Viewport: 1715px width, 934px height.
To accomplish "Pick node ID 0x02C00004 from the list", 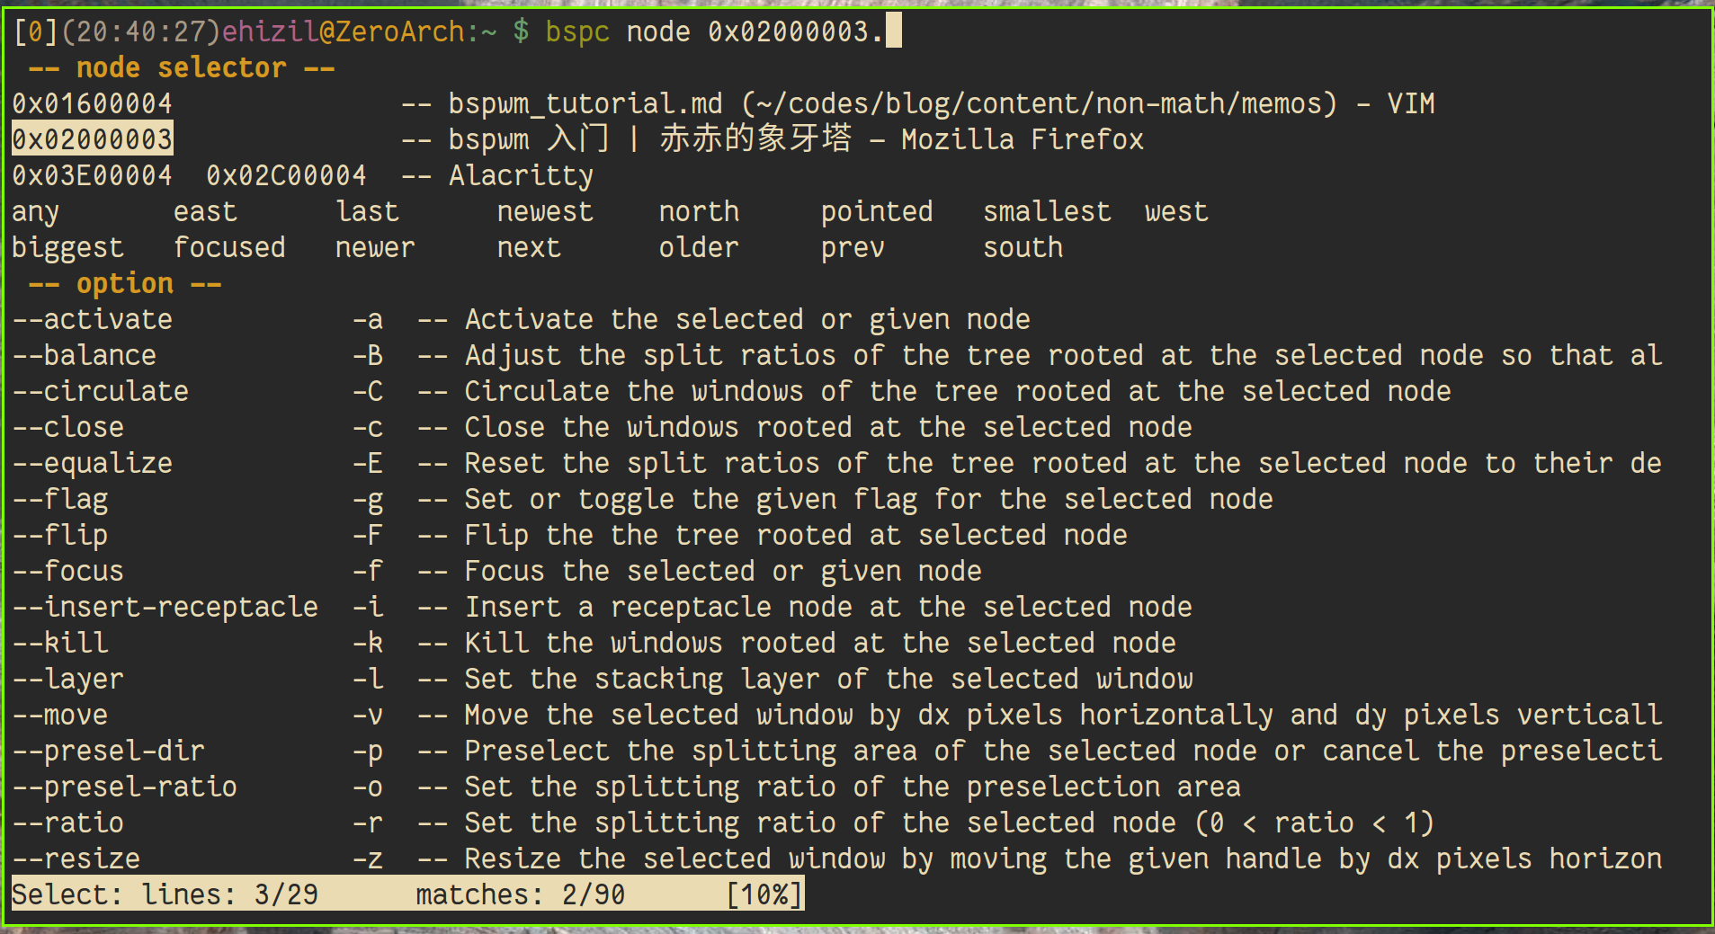I will coord(286,175).
